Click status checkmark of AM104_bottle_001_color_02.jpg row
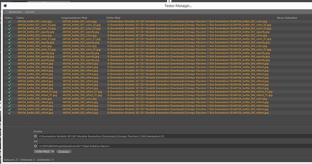312x164 pixels. (x=9, y=25)
